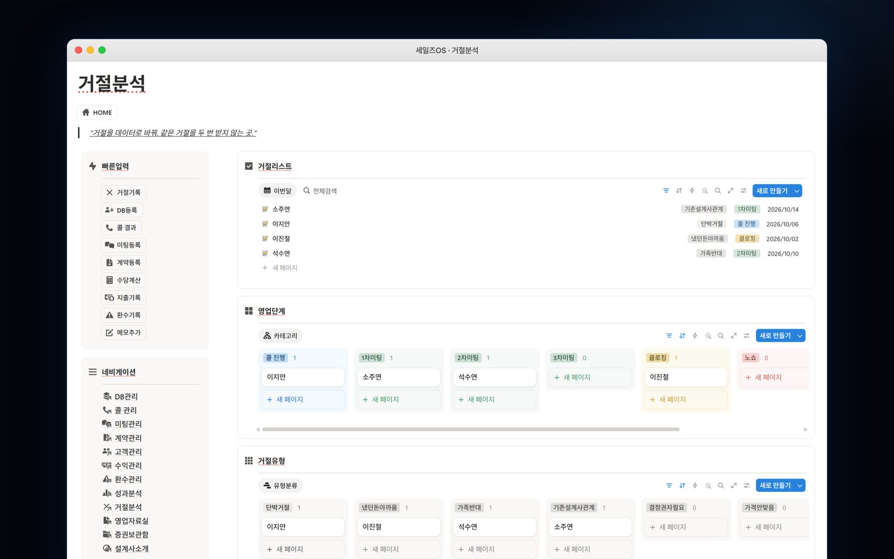The width and height of the screenshot is (894, 559).
Task: Click horizontal scrollbar under 영업단계 board
Action: point(470,429)
